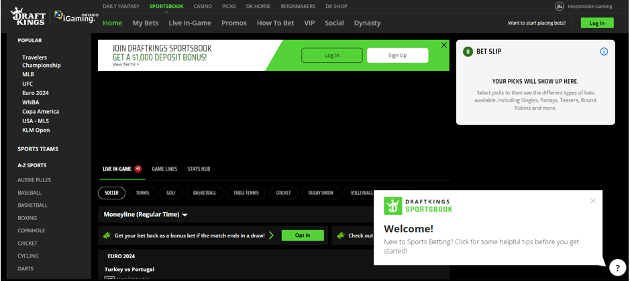Open the Promos page

click(x=234, y=23)
